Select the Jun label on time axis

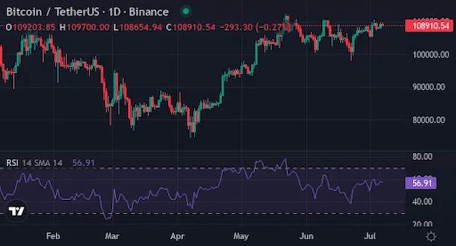pos(306,236)
